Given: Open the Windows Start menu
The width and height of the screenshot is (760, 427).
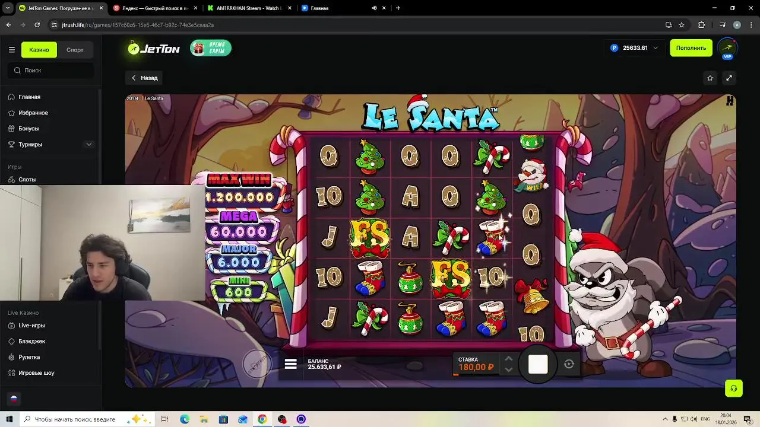Looking at the screenshot, I should (9, 419).
